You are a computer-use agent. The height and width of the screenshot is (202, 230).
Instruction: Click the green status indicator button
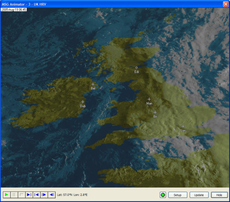point(163,195)
